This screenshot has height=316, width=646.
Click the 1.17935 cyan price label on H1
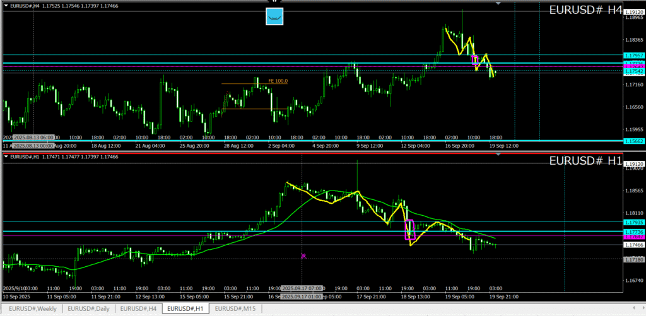tap(633, 223)
